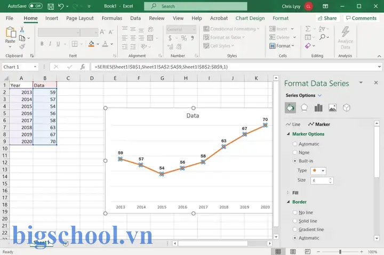Click the Borders icon in Font group

(75, 44)
